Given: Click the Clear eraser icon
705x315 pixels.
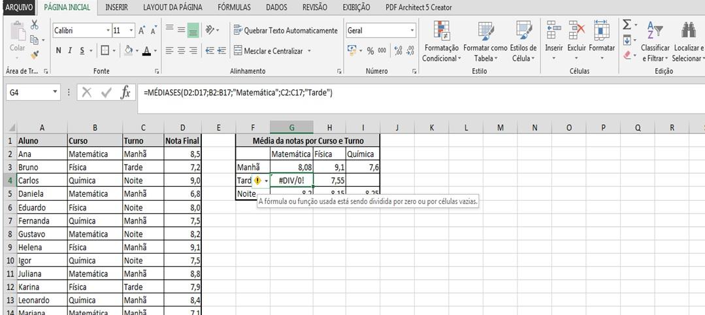Looking at the screenshot, I should tap(627, 55).
